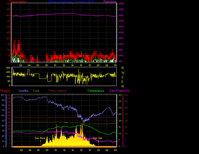
Task: Click the '50' wind force axis value
Action: pos(8,4)
